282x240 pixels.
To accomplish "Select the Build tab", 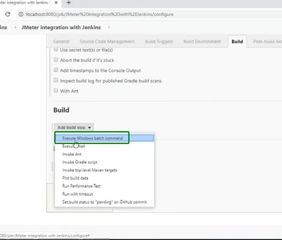I will [x=237, y=41].
